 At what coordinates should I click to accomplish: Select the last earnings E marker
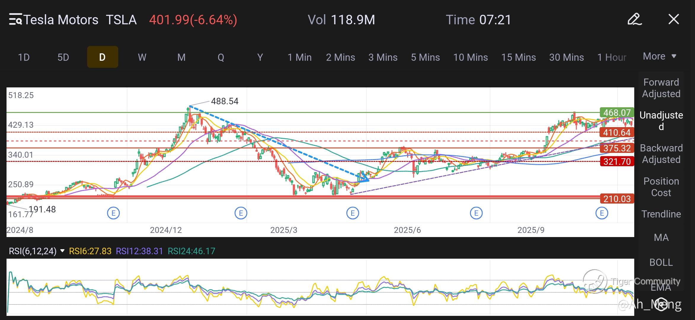pyautogui.click(x=602, y=213)
